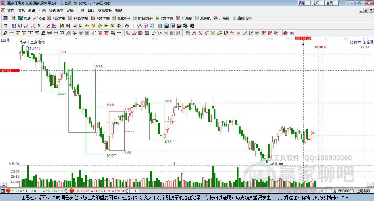Click the red pencil drawing tool

tap(5, 33)
